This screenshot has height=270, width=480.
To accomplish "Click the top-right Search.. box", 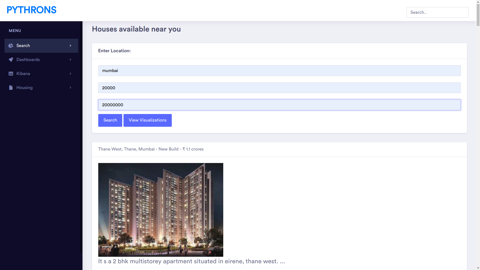I will coord(437,12).
